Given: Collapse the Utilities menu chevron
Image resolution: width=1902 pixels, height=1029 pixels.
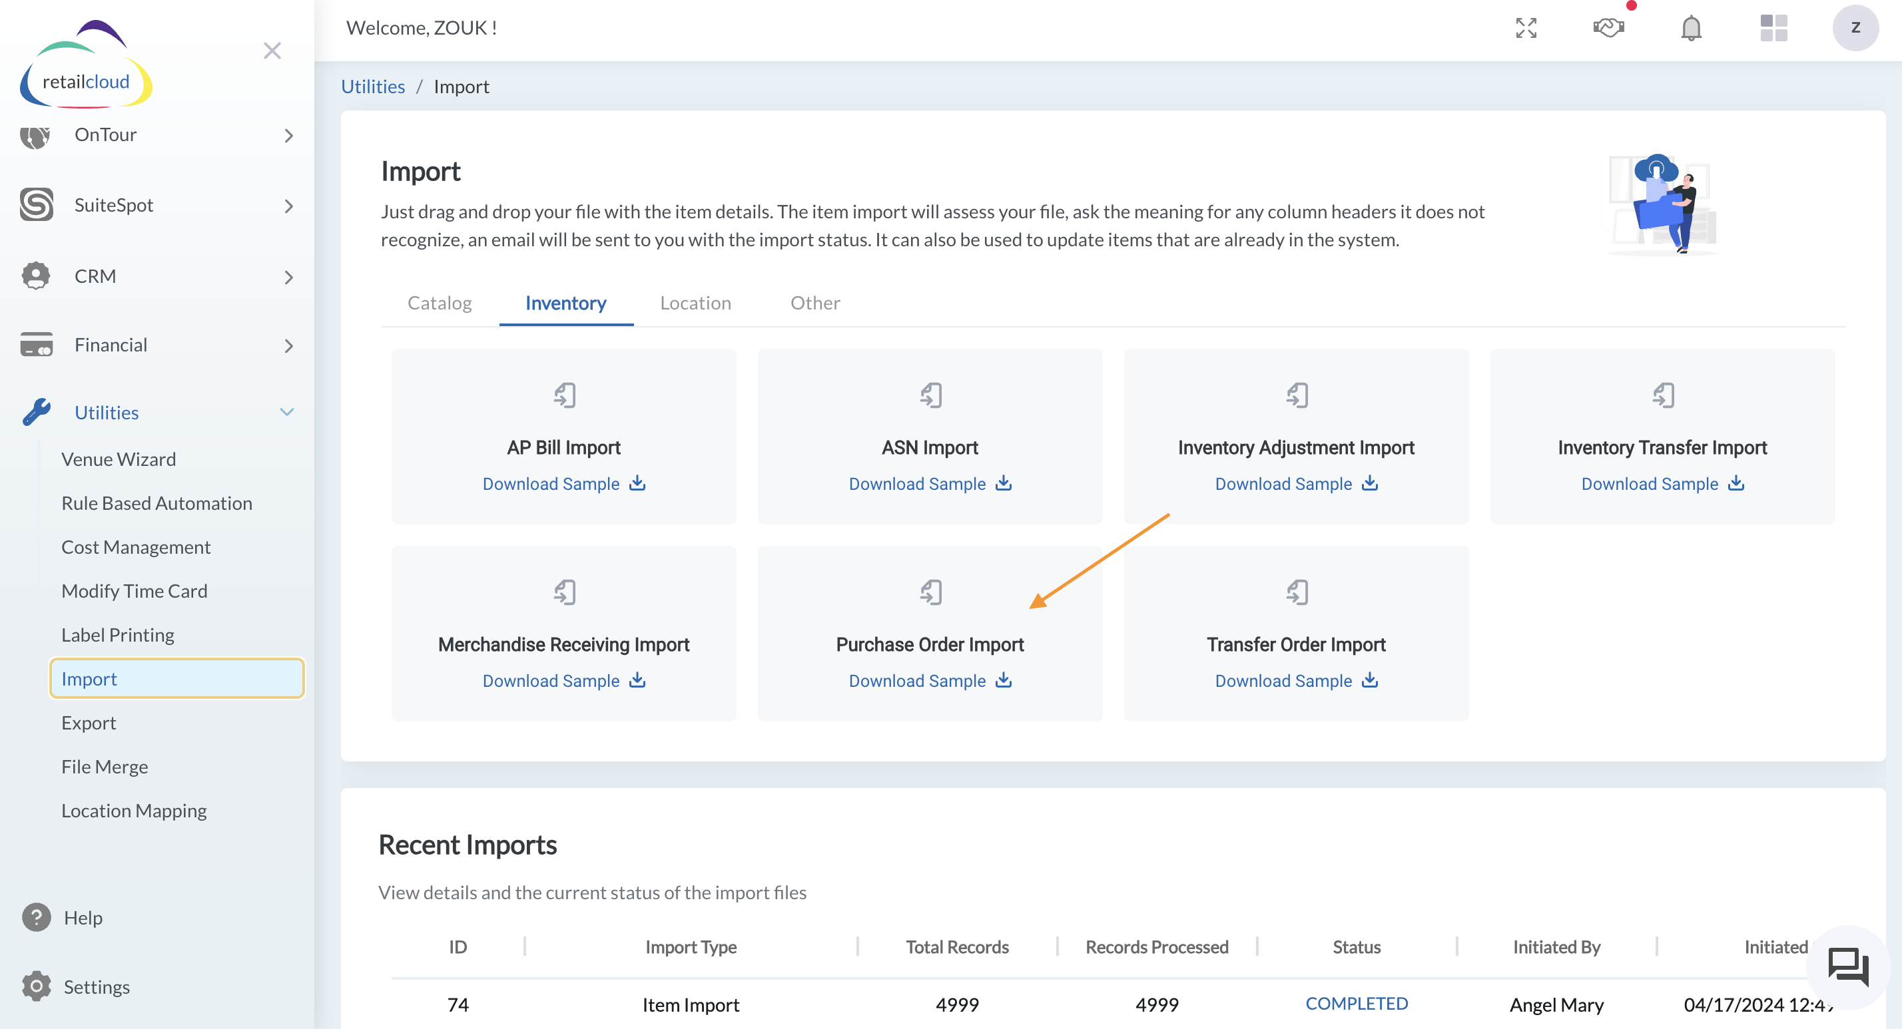Looking at the screenshot, I should pos(287,412).
